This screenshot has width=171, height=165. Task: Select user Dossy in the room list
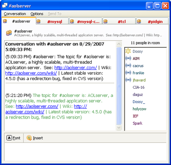tap(138, 51)
